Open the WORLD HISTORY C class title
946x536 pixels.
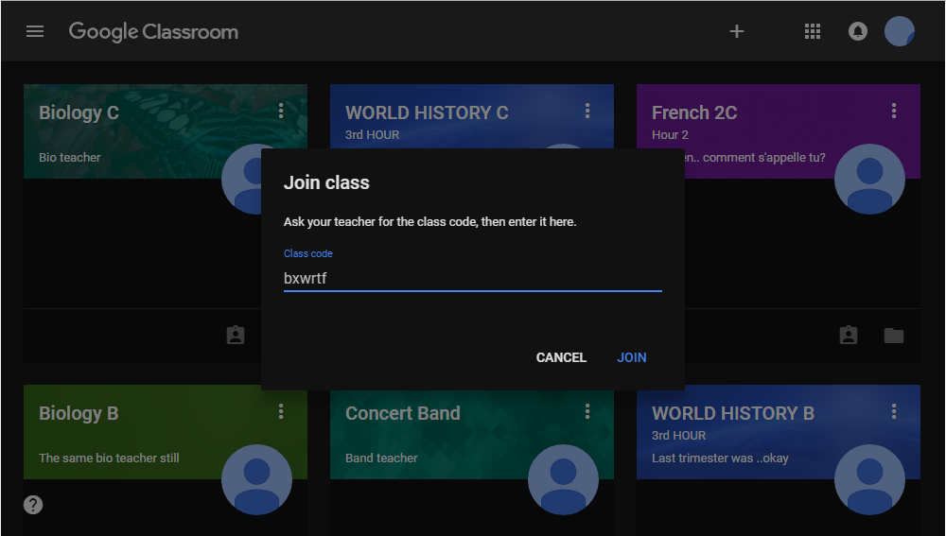[427, 112]
